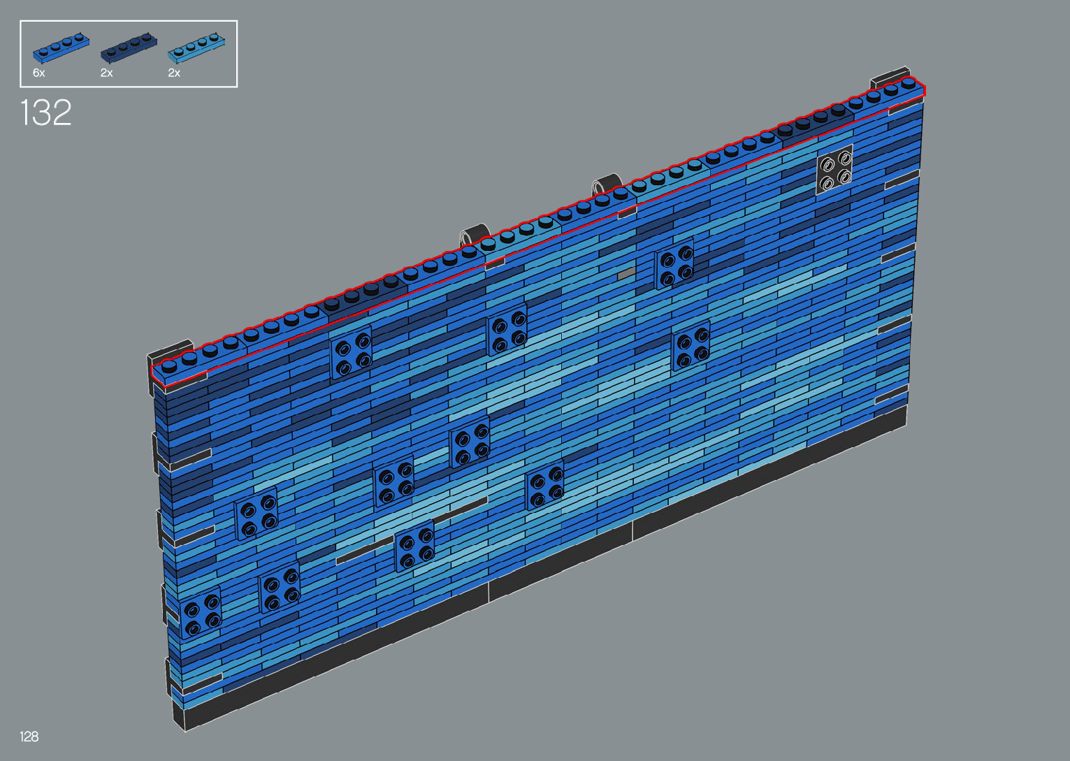This screenshot has height=761, width=1070.
Task: Pick the light blue 1x4 plate icon
Action: [196, 48]
